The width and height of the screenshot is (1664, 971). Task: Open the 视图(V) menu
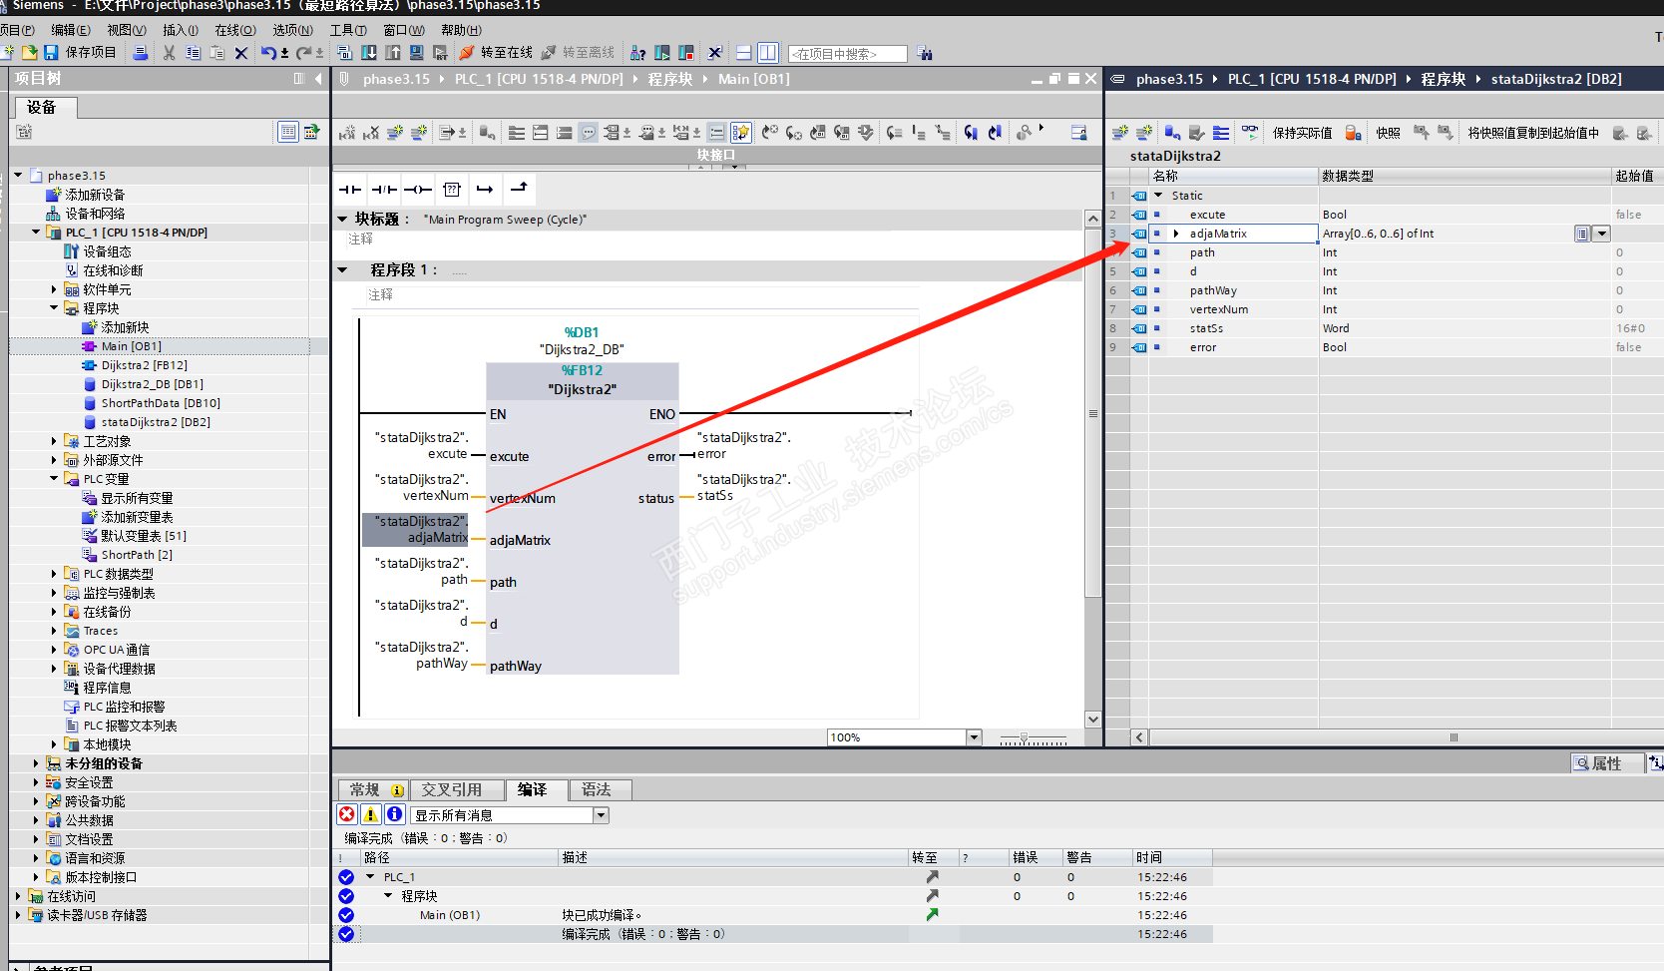pos(127,30)
